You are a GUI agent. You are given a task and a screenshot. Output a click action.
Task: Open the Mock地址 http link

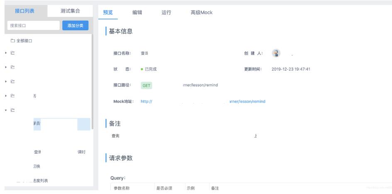tap(203, 101)
